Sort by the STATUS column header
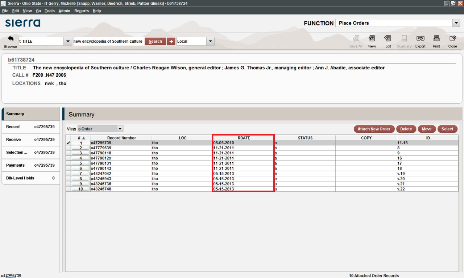This screenshot has width=464, height=278. point(305,138)
